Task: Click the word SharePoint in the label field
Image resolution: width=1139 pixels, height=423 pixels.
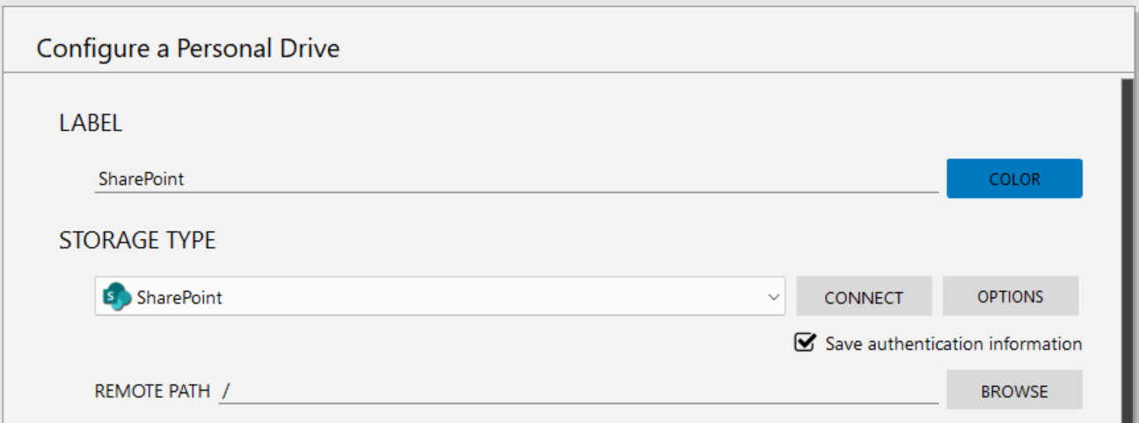Action: (142, 179)
